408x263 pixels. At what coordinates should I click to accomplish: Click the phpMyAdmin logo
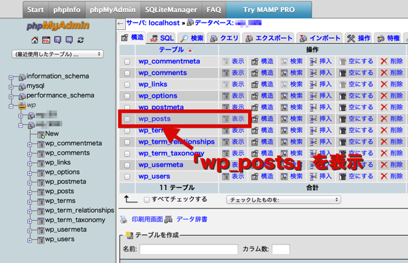(58, 25)
